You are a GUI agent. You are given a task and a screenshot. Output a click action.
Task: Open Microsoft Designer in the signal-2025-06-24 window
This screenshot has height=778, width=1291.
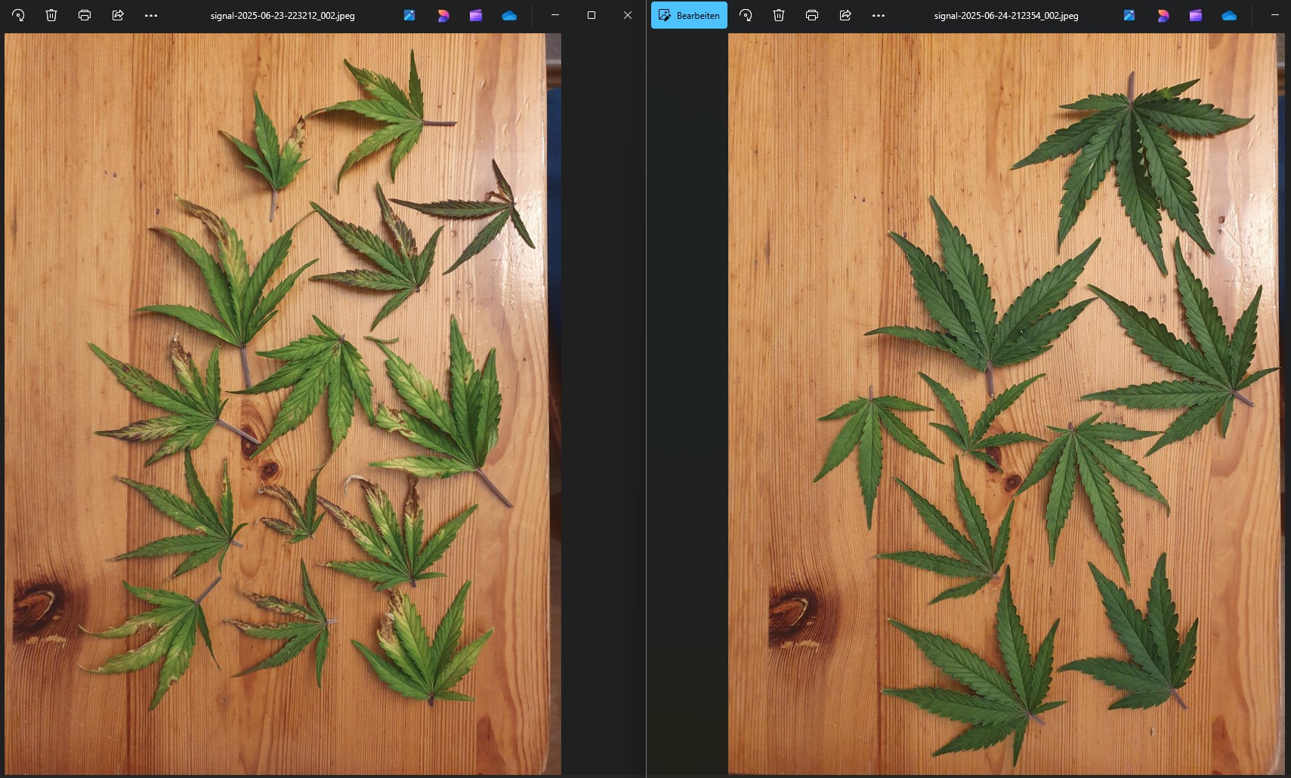pyautogui.click(x=1163, y=15)
